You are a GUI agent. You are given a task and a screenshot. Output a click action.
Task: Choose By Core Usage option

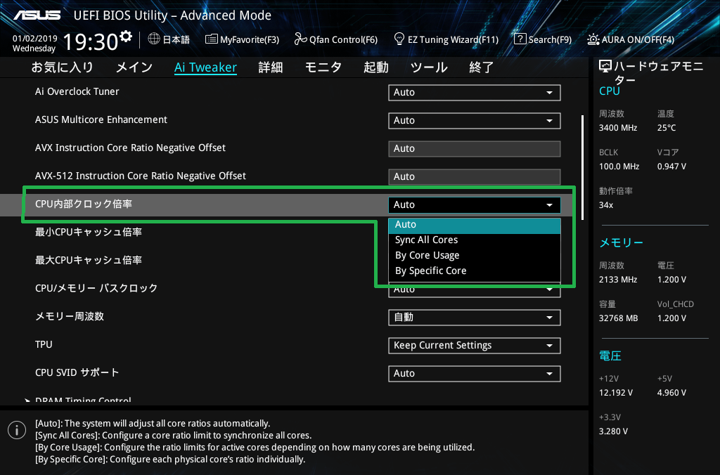tap(475, 255)
